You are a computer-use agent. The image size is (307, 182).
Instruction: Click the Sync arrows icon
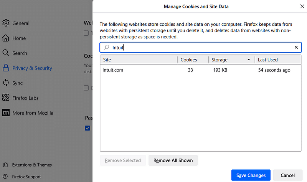(6, 83)
